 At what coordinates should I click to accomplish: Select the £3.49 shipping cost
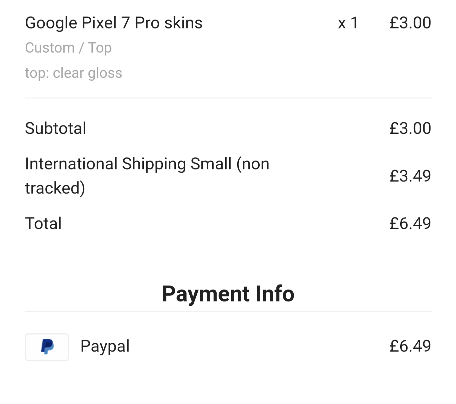click(410, 176)
